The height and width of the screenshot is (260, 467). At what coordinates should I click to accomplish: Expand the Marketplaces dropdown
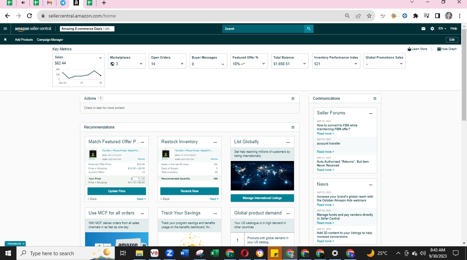[x=141, y=64]
